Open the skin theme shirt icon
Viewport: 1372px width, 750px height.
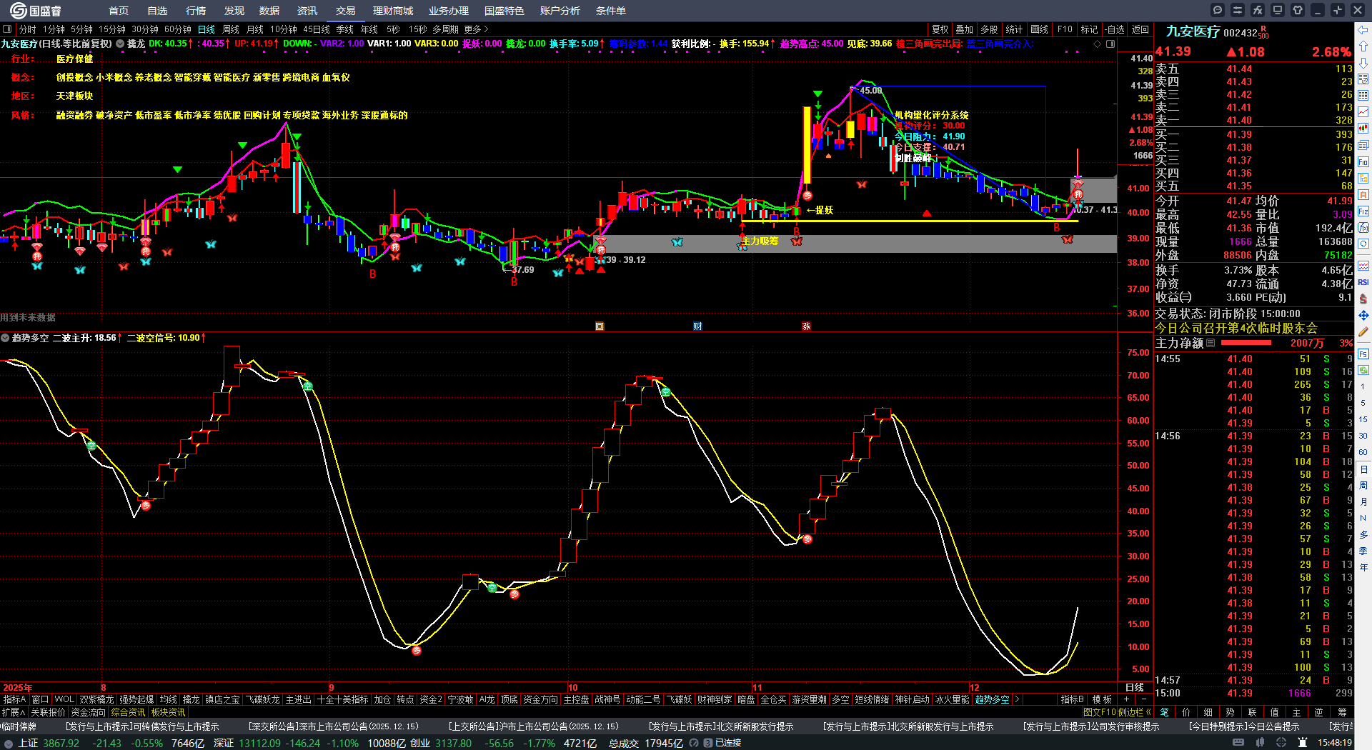point(1298,10)
